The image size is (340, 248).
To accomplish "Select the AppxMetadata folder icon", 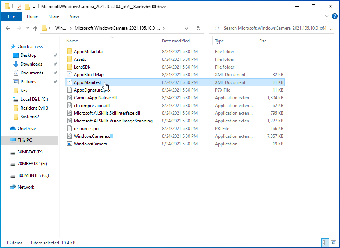I will [x=69, y=51].
